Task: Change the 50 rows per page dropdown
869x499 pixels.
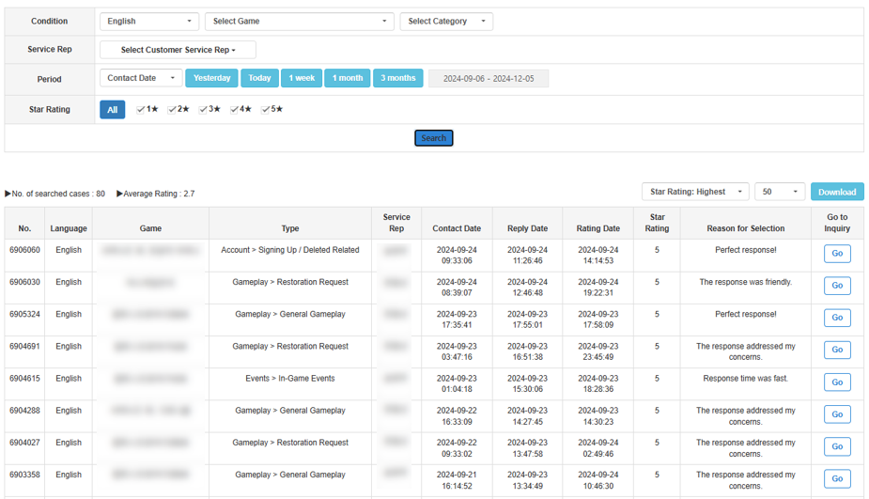Action: point(779,192)
